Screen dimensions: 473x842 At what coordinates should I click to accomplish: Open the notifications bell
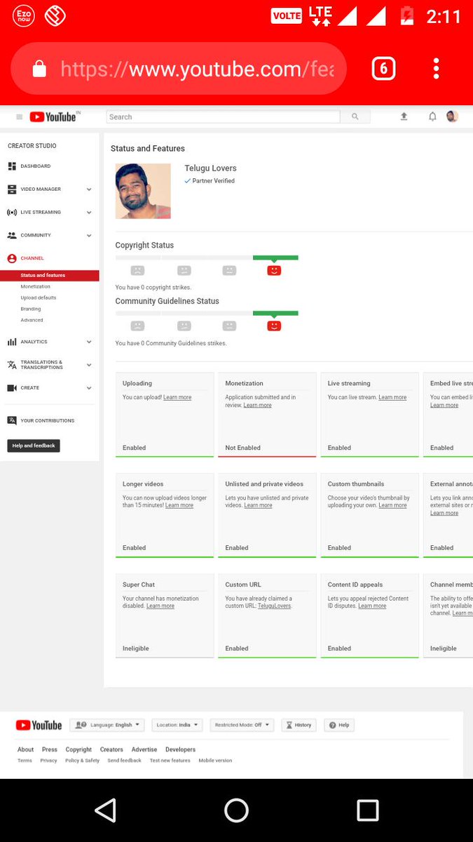pos(432,116)
